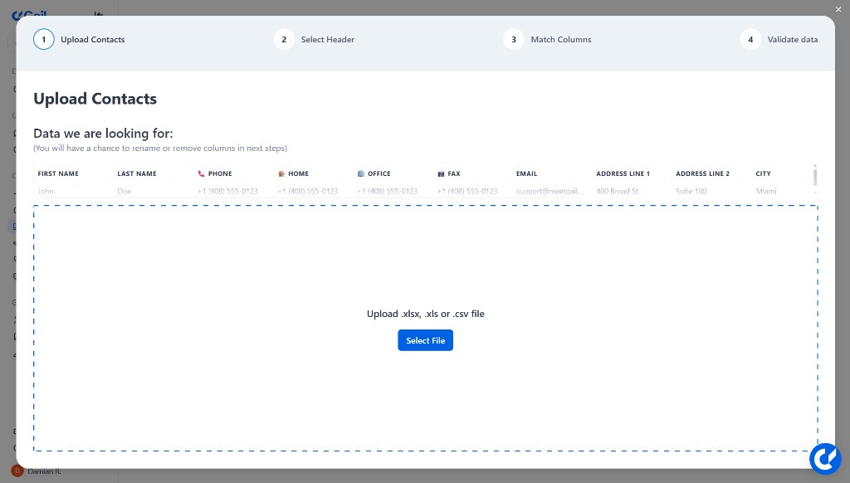Select the CITY column header
This screenshot has height=483, width=850.
(763, 173)
